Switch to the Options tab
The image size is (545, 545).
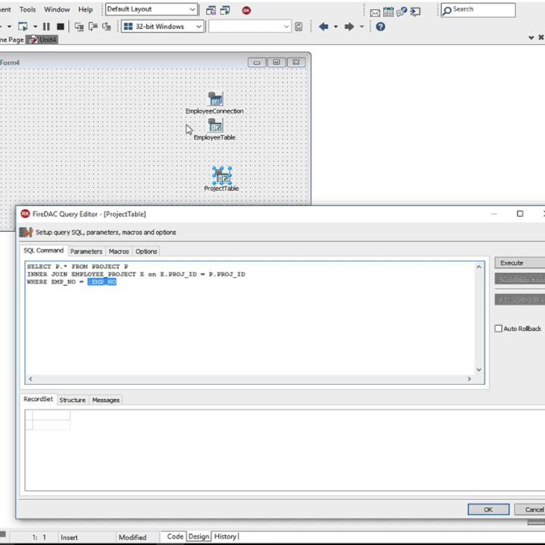[x=146, y=251]
